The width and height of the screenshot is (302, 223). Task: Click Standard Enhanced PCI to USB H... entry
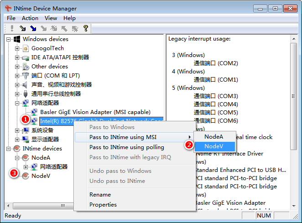tap(241, 170)
